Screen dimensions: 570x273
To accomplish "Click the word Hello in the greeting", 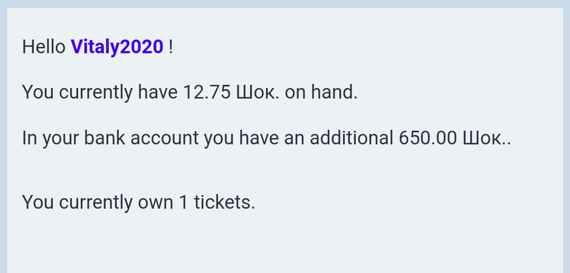I will [x=44, y=47].
